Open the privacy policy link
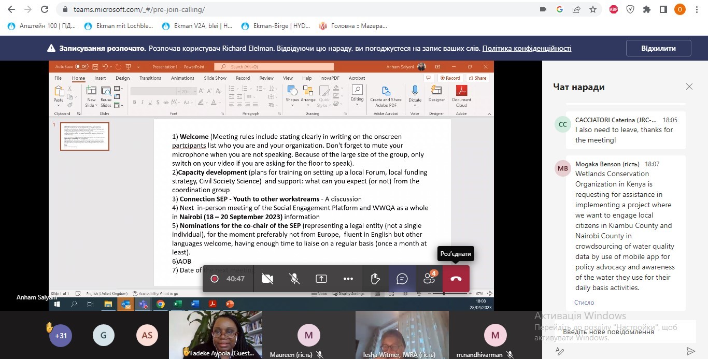Image resolution: width=708 pixels, height=359 pixels. [527, 48]
